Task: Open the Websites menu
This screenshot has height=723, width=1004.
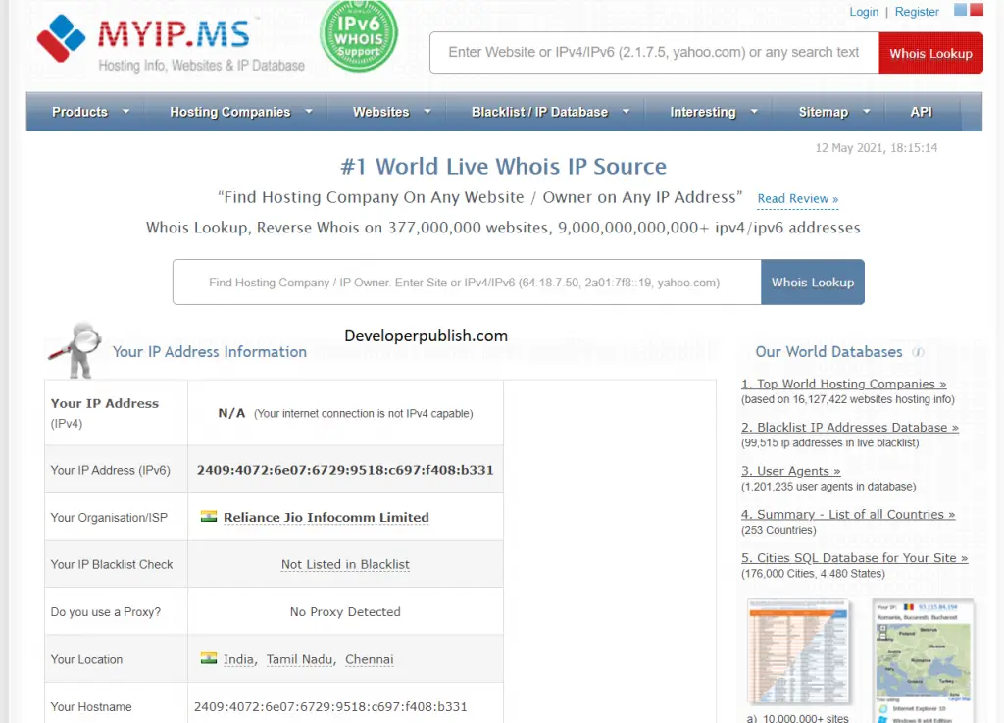Action: (x=381, y=112)
